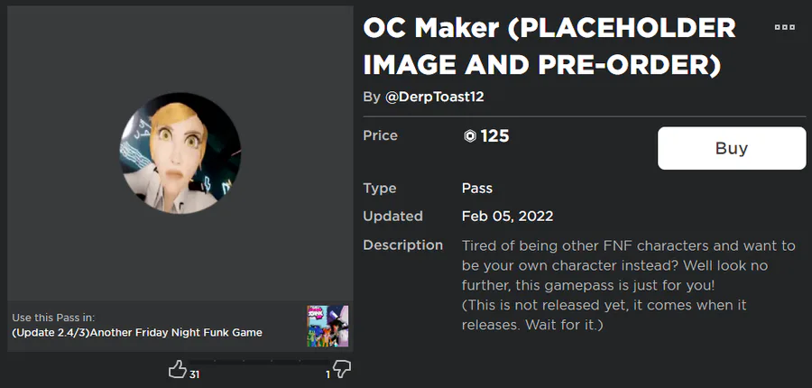Click the thumbs down dislike icon
Viewport: 812px width, 388px height.
click(343, 370)
